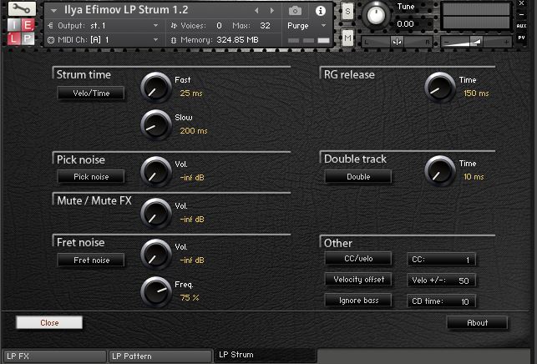Image resolution: width=537 pixels, height=364 pixels.
Task: Click the CC number field
Action: (x=441, y=260)
